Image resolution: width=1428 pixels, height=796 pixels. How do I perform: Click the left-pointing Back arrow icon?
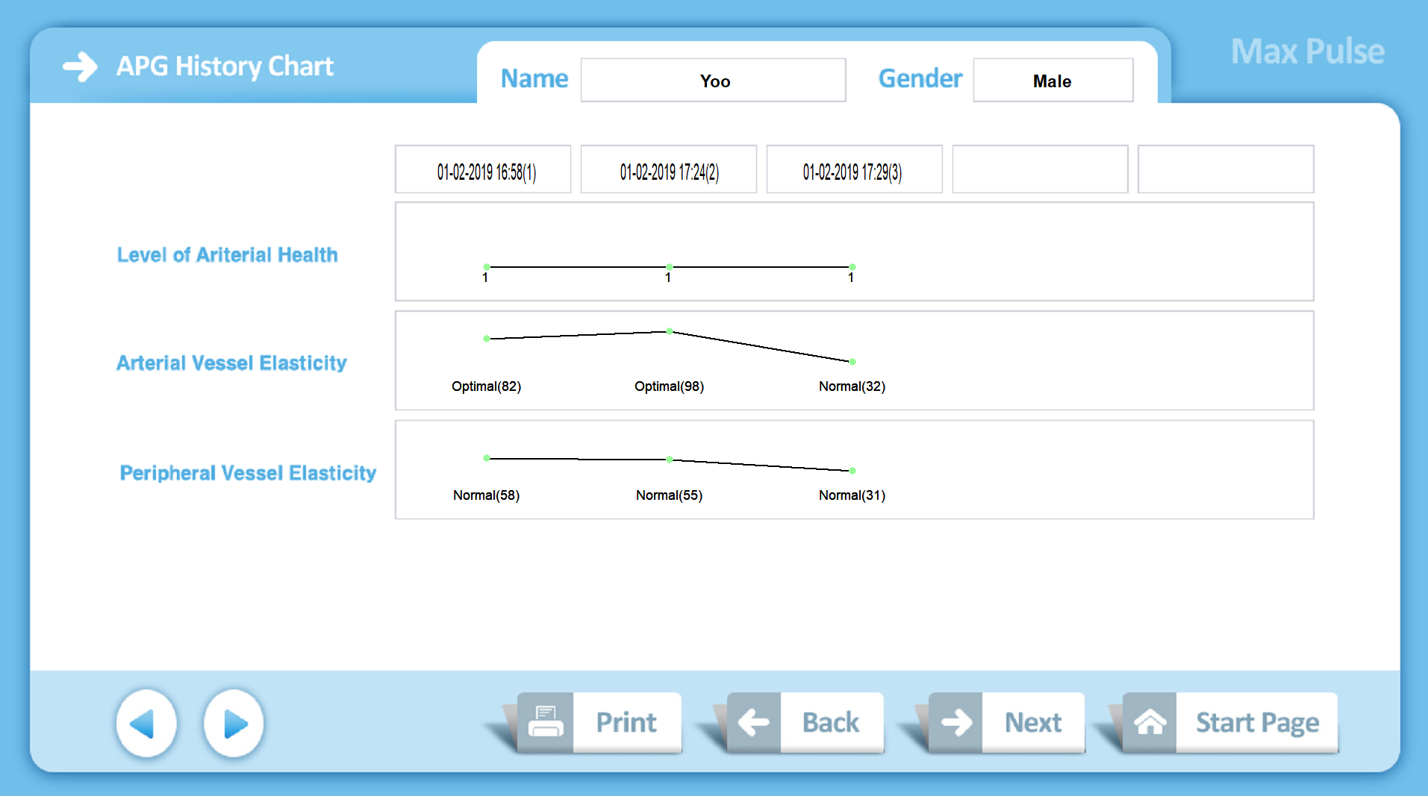tap(753, 722)
